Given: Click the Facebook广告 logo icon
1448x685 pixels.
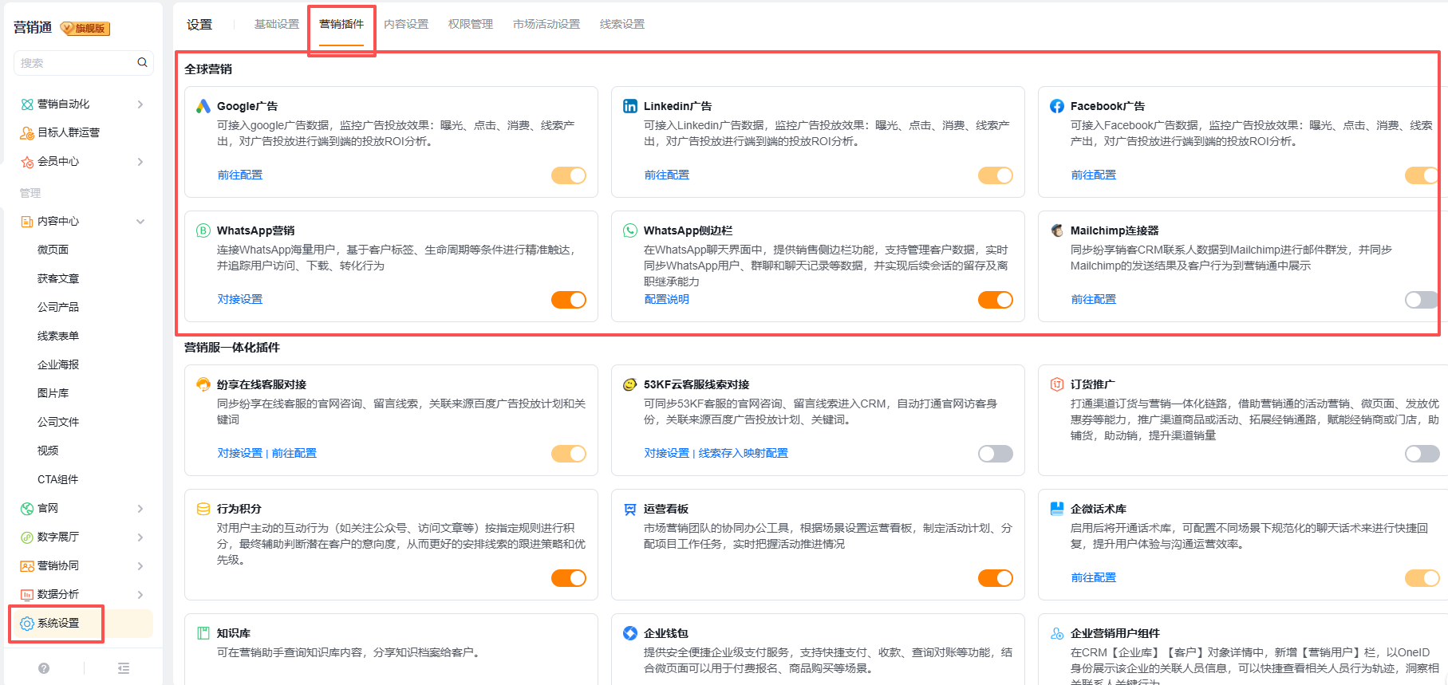Looking at the screenshot, I should [1057, 106].
